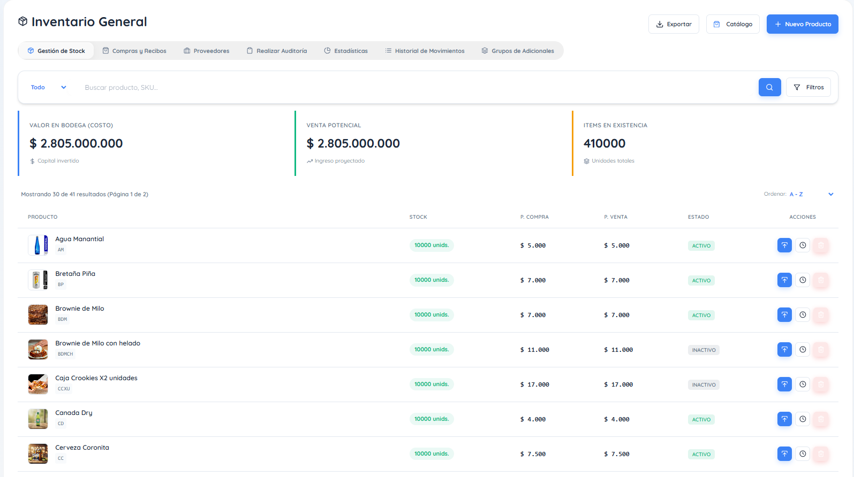Toggle INACTIVO badge for Caja Crookies X2
This screenshot has width=854, height=477.
[704, 385]
